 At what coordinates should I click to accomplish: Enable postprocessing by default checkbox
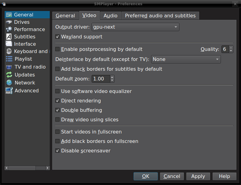point(57,49)
